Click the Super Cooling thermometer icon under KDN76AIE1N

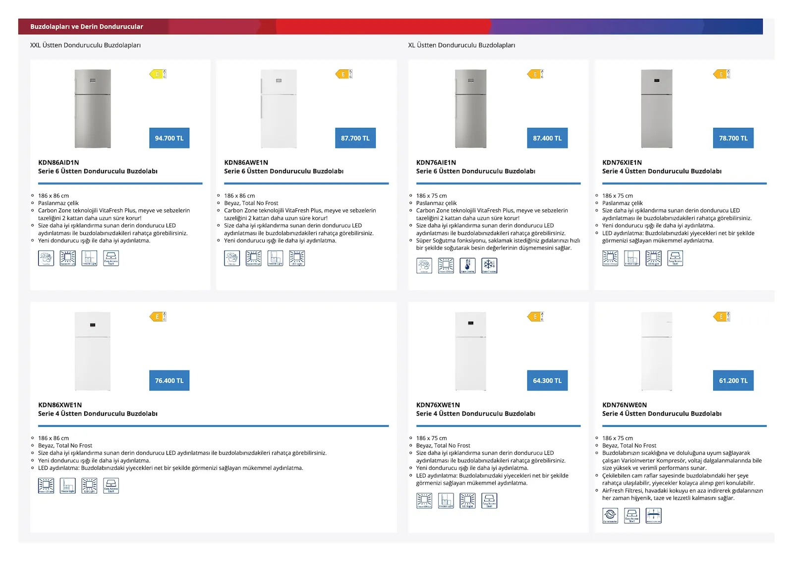tap(467, 265)
